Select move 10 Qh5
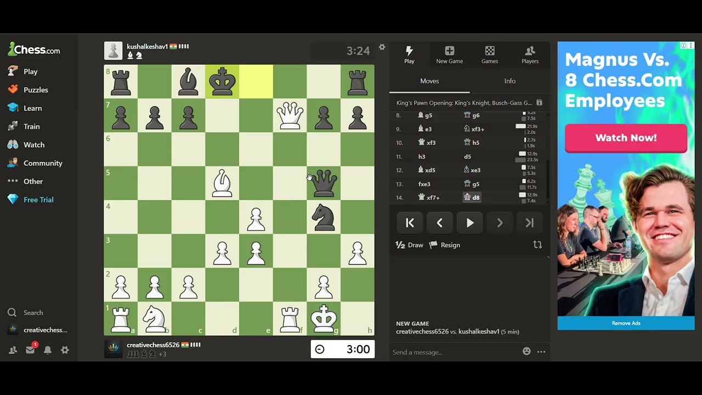The height and width of the screenshot is (395, 702). [x=472, y=143]
